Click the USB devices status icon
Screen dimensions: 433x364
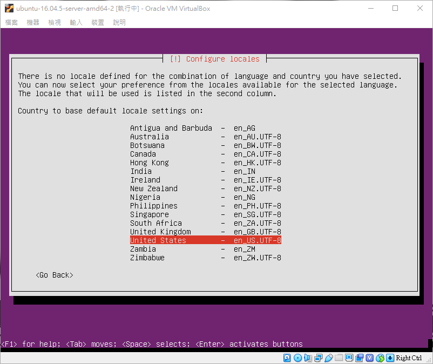click(x=328, y=358)
